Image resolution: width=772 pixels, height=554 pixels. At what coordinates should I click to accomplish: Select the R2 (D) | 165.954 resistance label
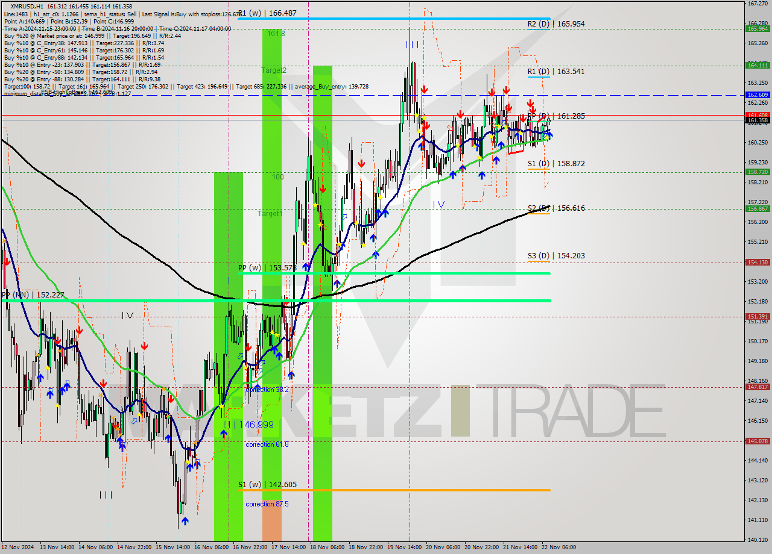555,24
